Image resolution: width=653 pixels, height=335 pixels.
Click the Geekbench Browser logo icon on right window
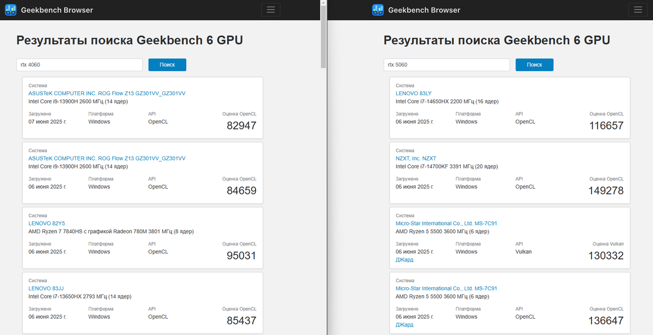click(x=378, y=9)
